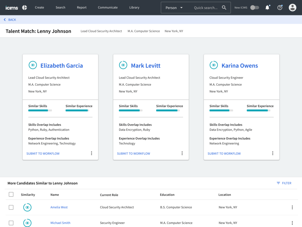Click Elizabeth Garcia's match score icon
This screenshot has width=302, height=227.
point(32,65)
